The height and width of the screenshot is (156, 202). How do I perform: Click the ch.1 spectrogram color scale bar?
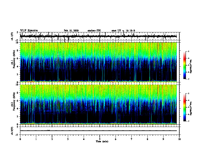(x=184, y=65)
